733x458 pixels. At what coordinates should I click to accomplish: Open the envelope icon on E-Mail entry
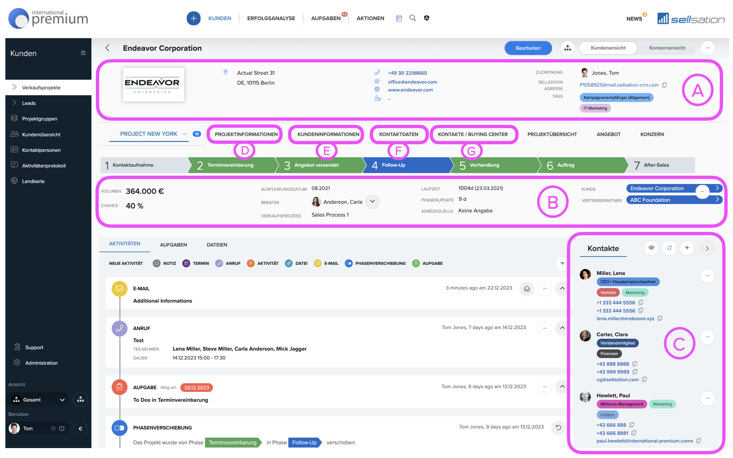tap(527, 289)
